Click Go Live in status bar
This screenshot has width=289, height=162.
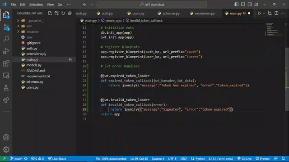244,158
